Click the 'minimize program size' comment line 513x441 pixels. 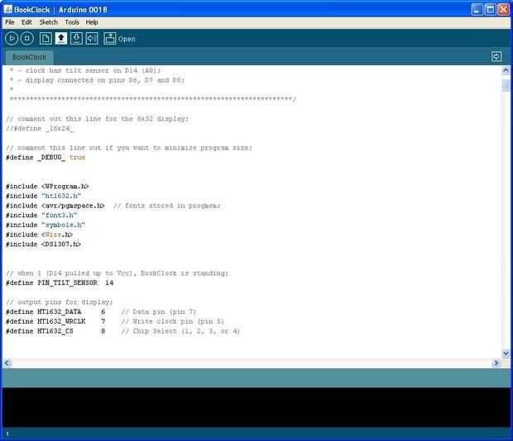129,148
